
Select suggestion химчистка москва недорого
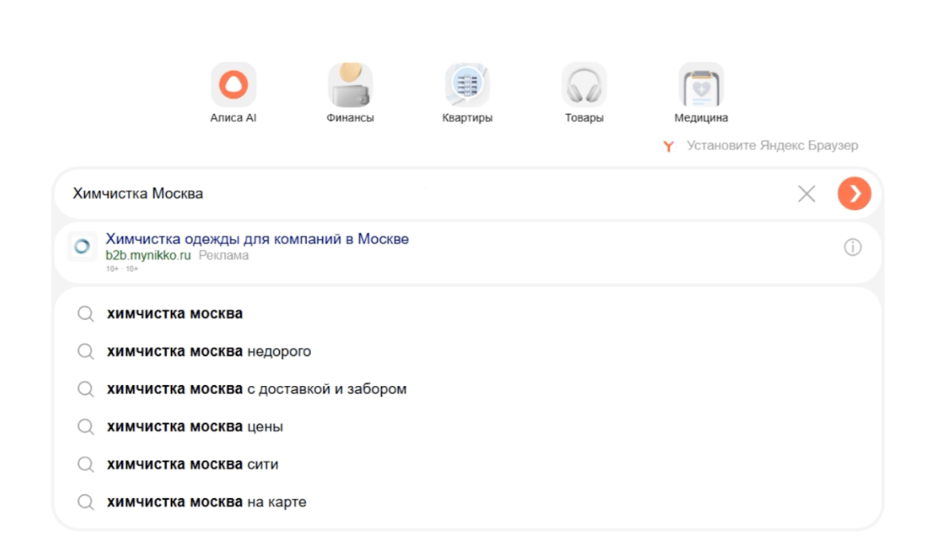pos(469,351)
